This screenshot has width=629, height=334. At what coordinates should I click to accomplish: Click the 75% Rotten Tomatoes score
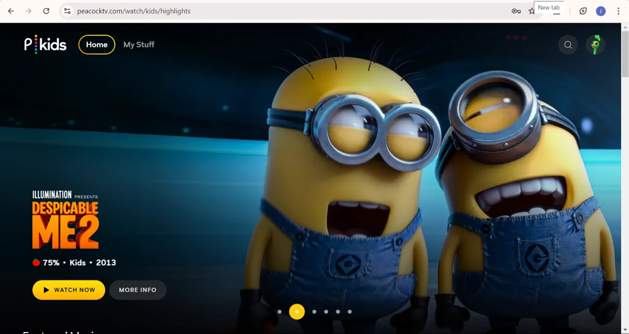pyautogui.click(x=46, y=263)
